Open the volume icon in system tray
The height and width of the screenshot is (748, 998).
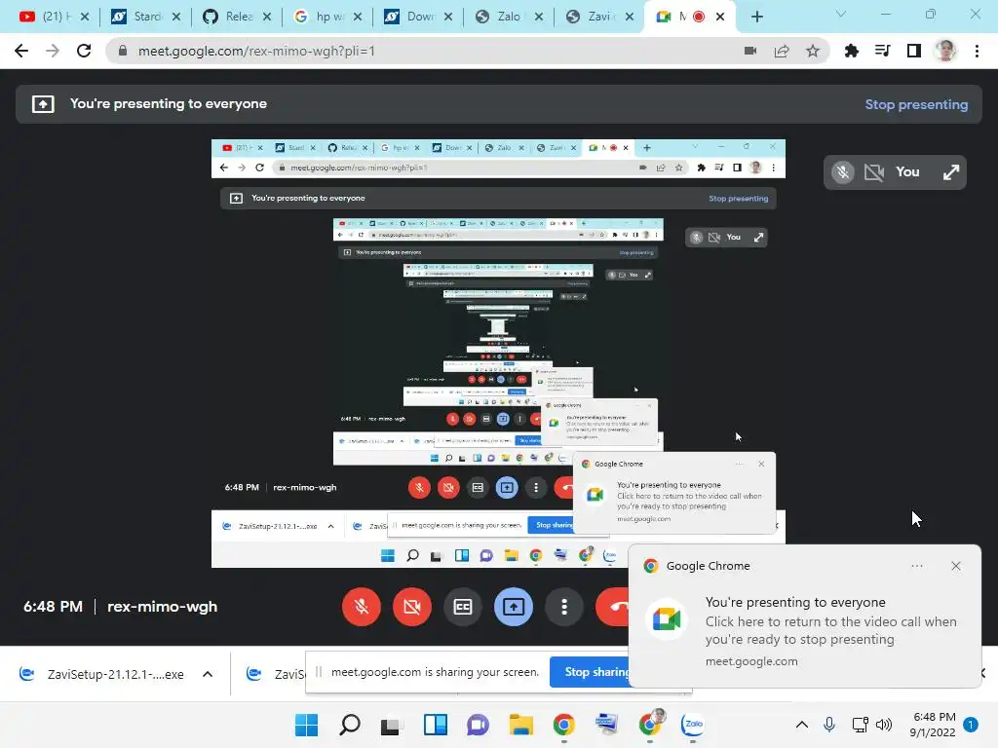883,725
